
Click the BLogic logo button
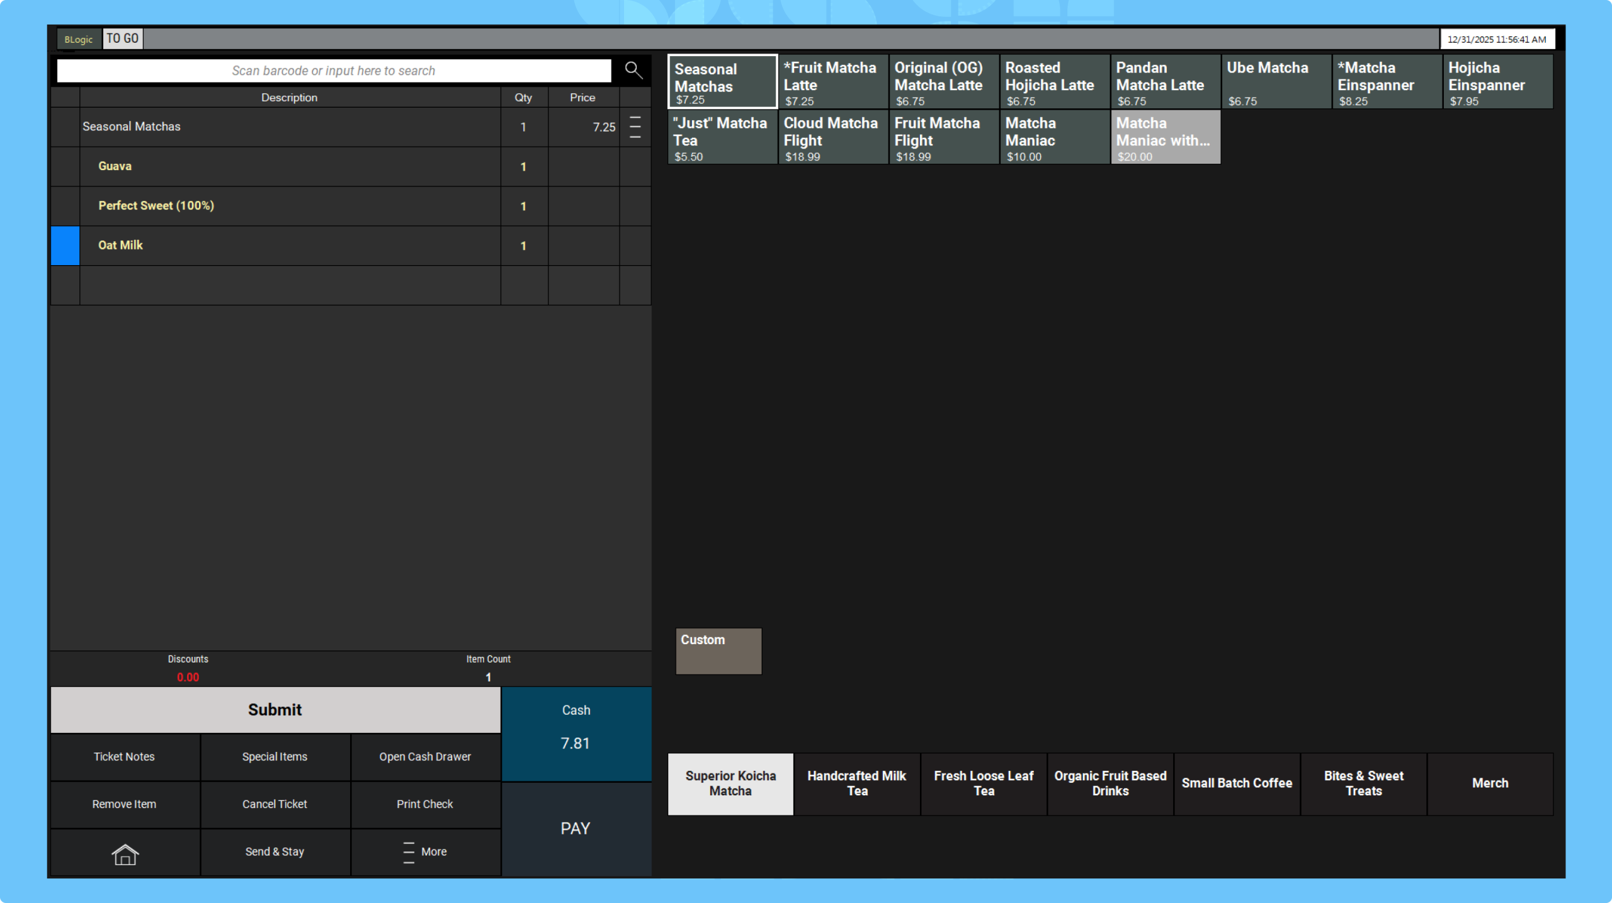click(79, 39)
